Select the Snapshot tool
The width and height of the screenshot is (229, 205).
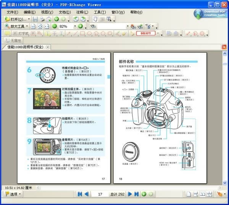[x=102, y=19]
